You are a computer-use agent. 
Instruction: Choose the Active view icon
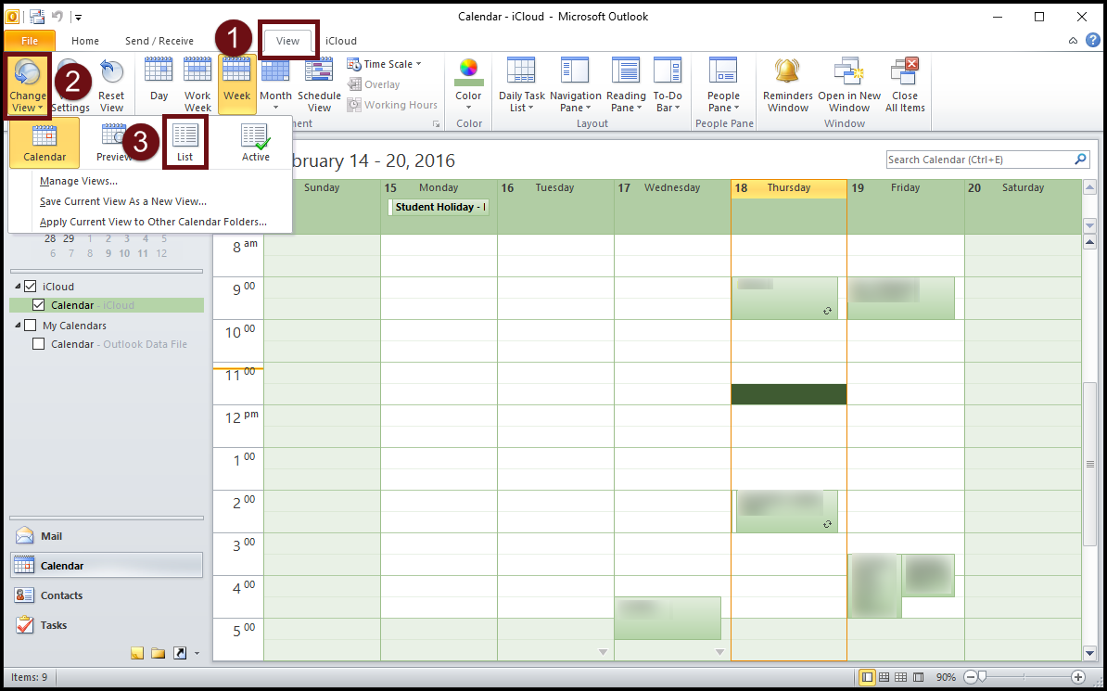(x=255, y=141)
